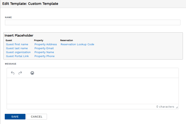Insert Reservation Lookup Code placeholder
Screen dimensions: 186x124
pos(77,44)
